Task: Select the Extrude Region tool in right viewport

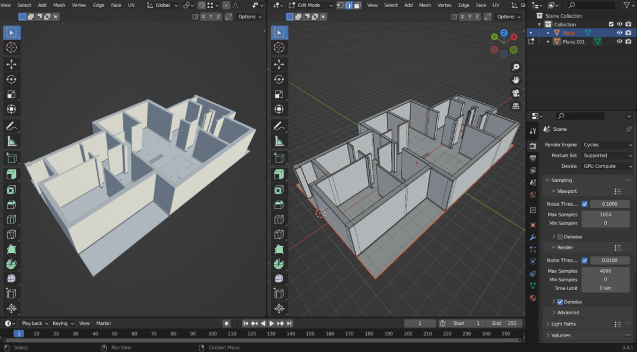Action: (x=279, y=175)
